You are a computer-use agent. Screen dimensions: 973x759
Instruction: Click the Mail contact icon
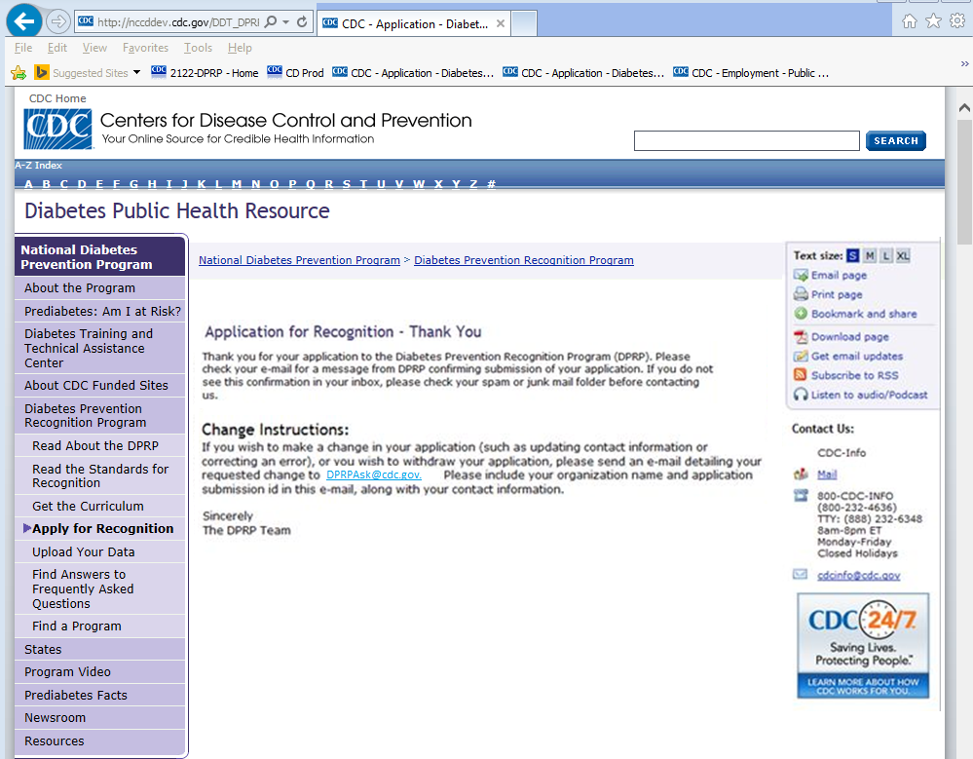click(x=802, y=474)
